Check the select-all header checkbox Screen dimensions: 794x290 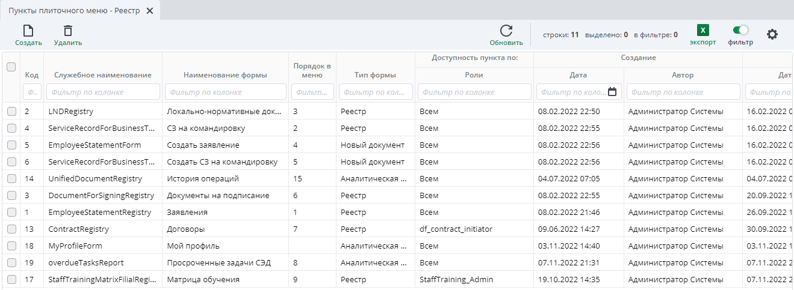point(11,67)
